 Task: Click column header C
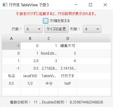pos(49,39)
